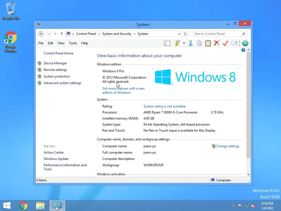Image resolution: width=281 pixels, height=211 pixels.
Task: Open help with the blue question mark
Action: [243, 50]
